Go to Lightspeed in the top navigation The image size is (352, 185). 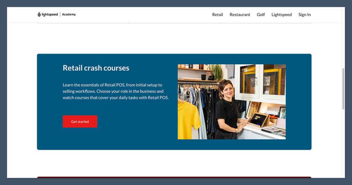tap(281, 14)
